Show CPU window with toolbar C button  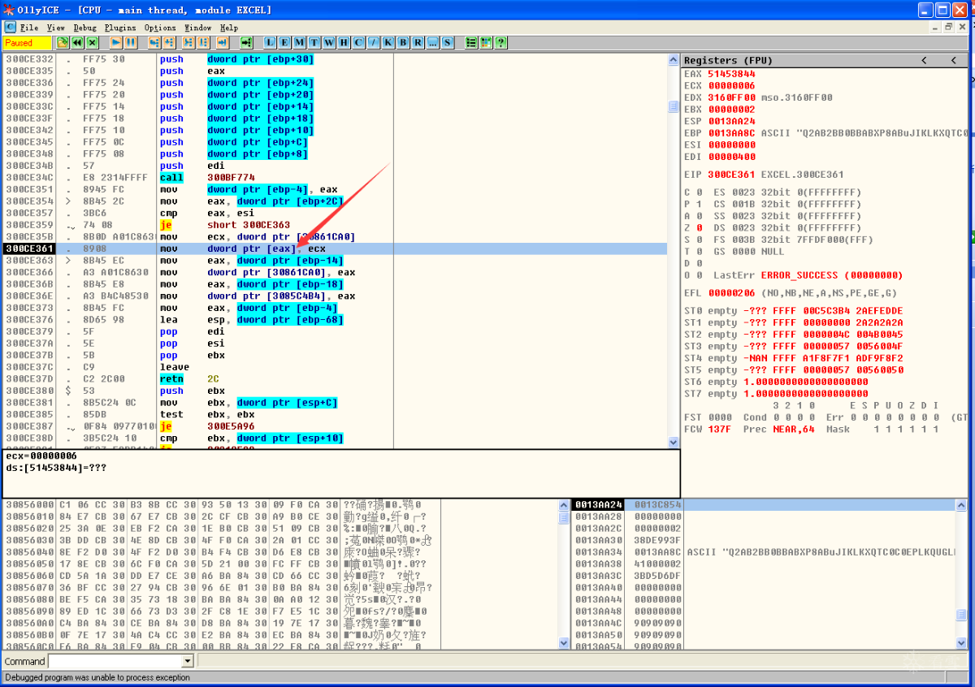pyautogui.click(x=358, y=42)
